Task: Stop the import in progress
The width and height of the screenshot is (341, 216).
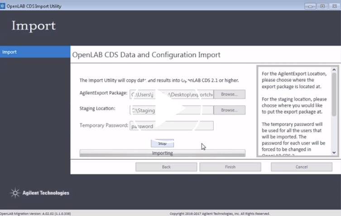Action: pyautogui.click(x=162, y=143)
